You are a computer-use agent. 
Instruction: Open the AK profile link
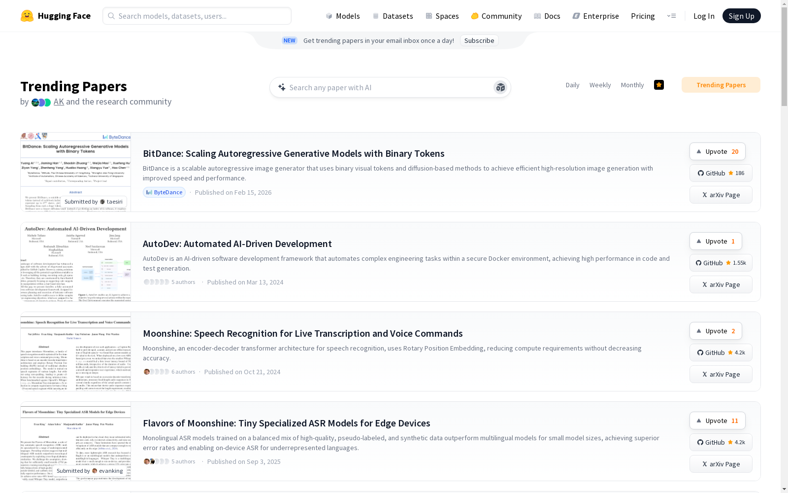click(59, 102)
